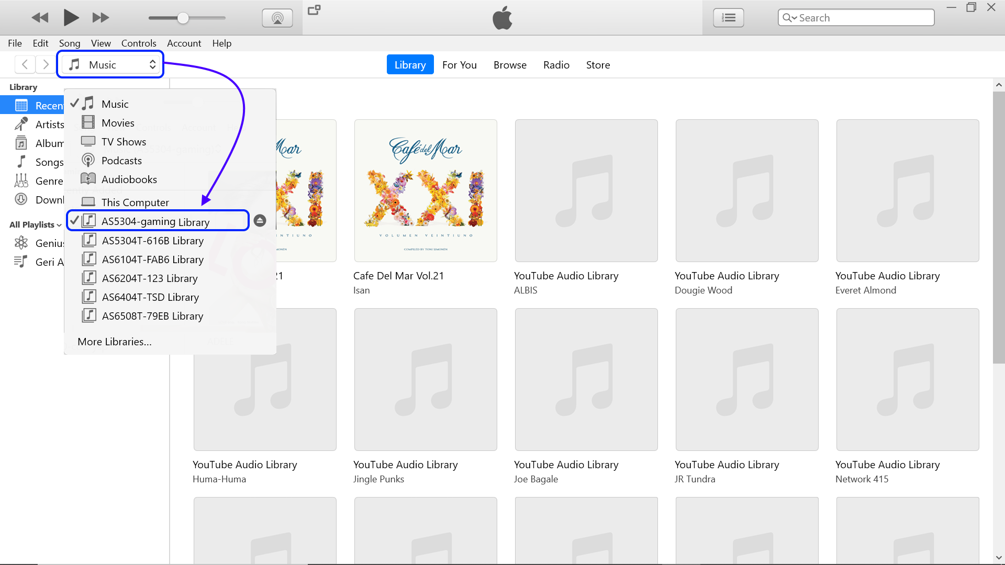This screenshot has height=565, width=1005.
Task: Open the Music media picker dropdown
Action: pos(110,64)
